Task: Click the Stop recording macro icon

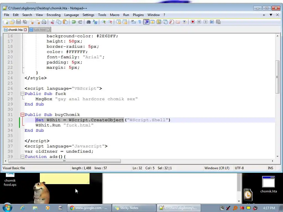Action: (199, 22)
